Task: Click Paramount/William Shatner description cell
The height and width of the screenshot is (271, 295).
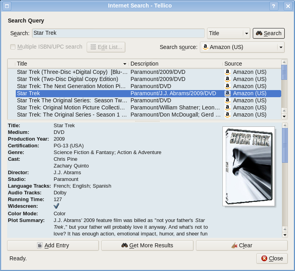Action: [175, 107]
